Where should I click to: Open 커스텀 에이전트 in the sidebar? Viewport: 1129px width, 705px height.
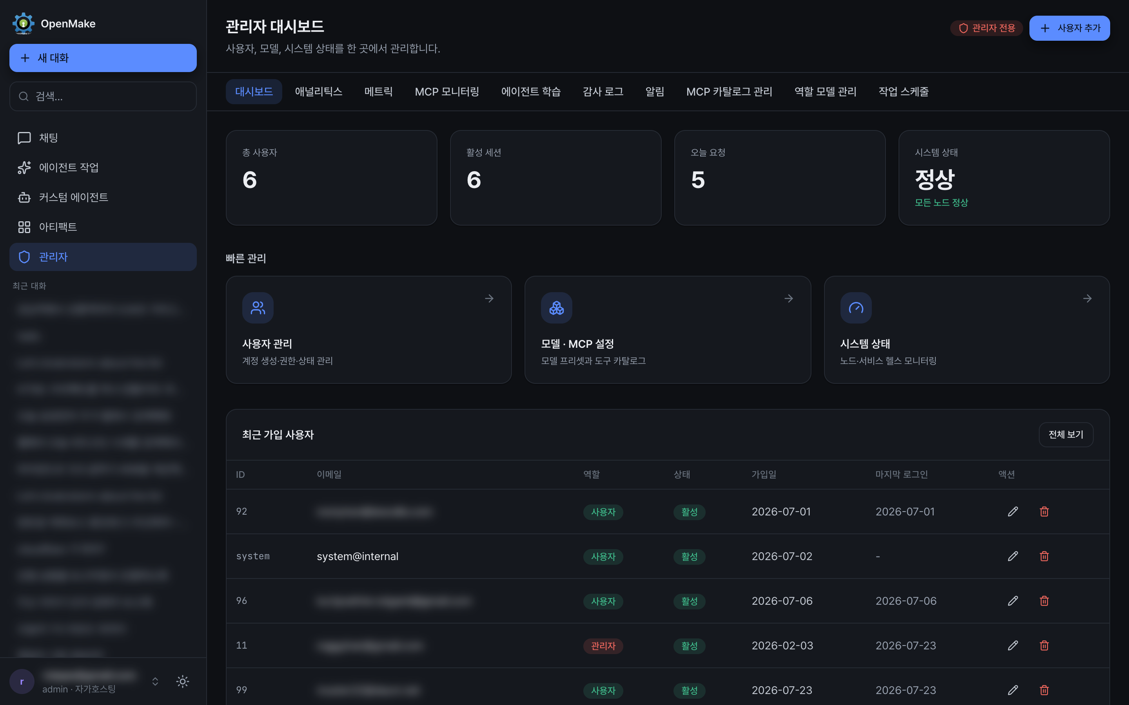click(103, 197)
